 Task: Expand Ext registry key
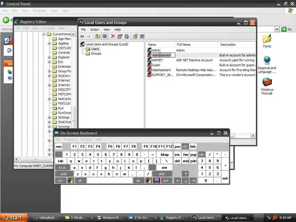[x=49, y=62]
